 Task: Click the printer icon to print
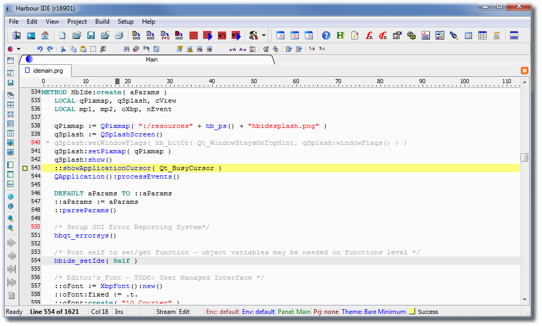[119, 36]
